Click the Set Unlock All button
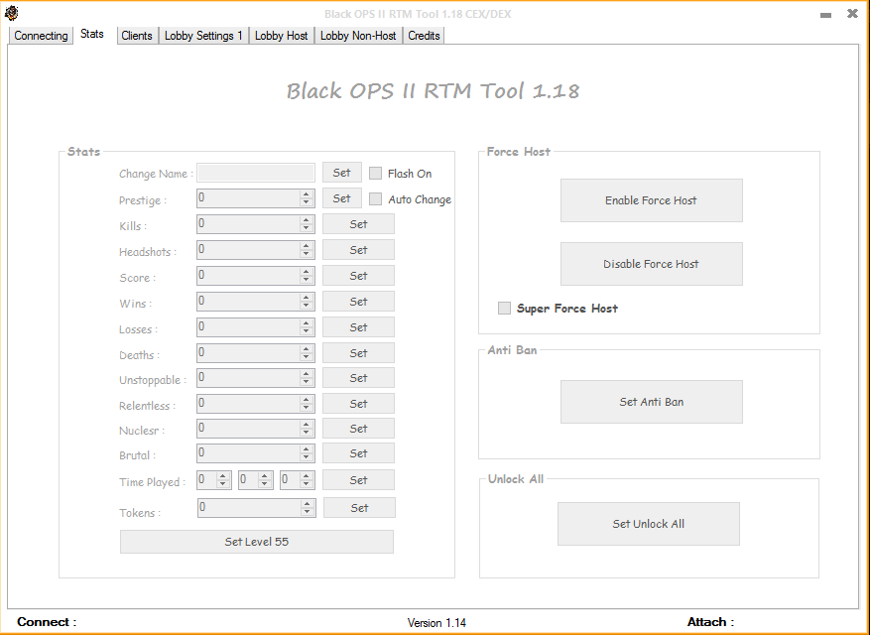 pyautogui.click(x=649, y=524)
